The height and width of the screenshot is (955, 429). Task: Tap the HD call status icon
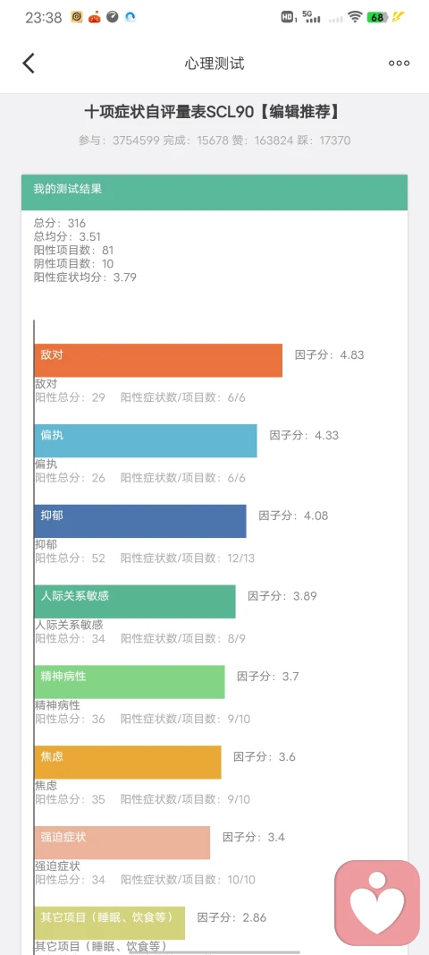click(x=289, y=17)
